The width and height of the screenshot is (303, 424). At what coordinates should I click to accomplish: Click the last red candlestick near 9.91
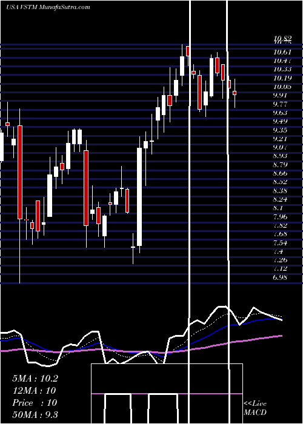point(235,93)
